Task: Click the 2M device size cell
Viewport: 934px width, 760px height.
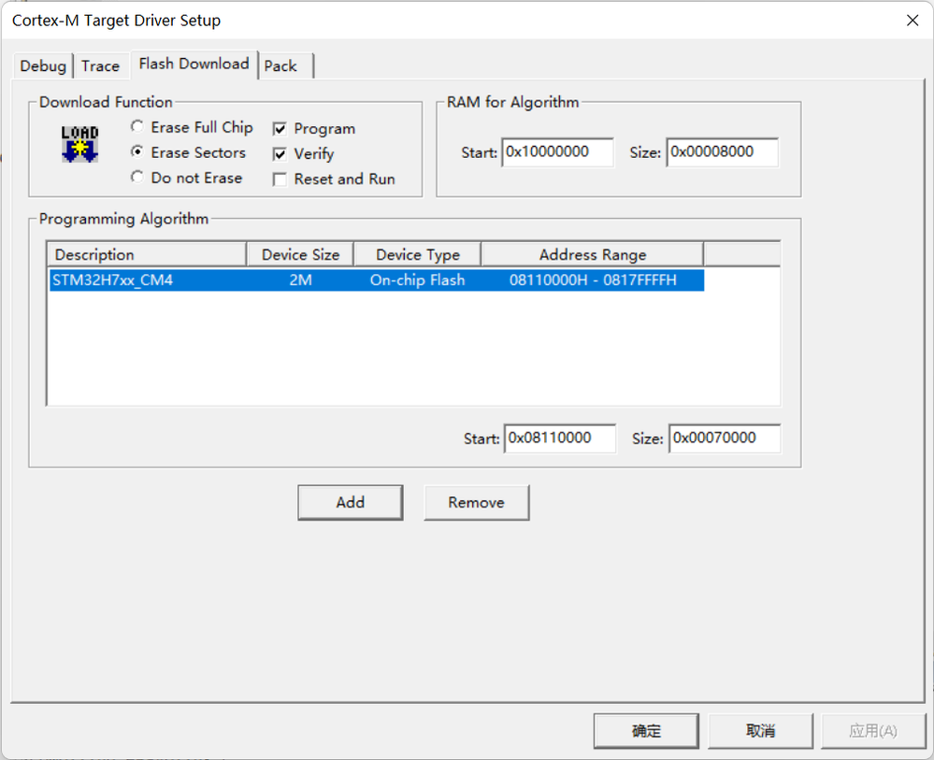Action: (300, 280)
